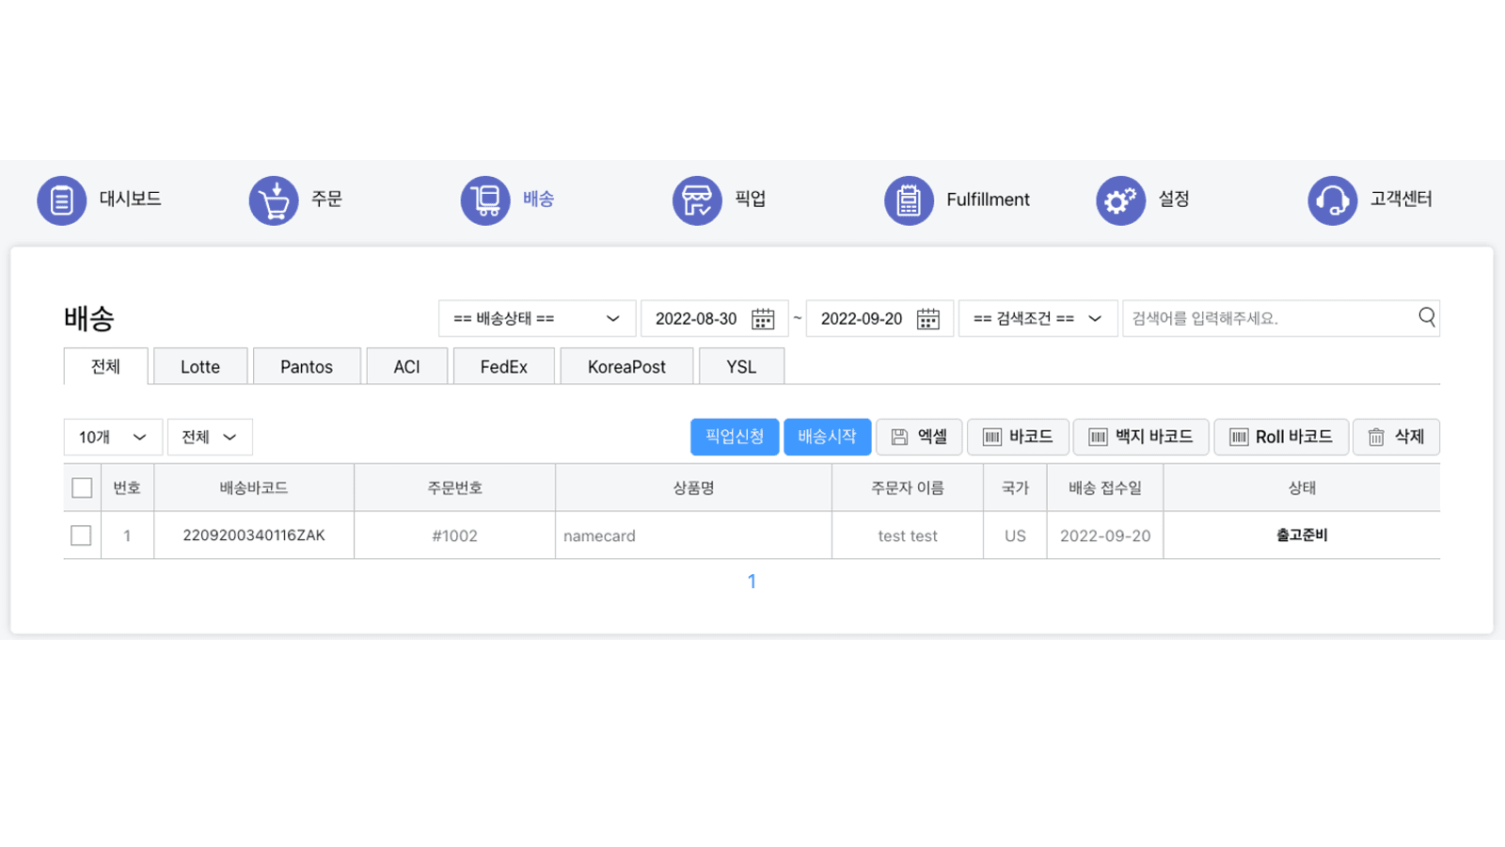Open the 픽업 (Pickup) store icon
Image resolution: width=1505 pixels, height=847 pixels.
696,200
